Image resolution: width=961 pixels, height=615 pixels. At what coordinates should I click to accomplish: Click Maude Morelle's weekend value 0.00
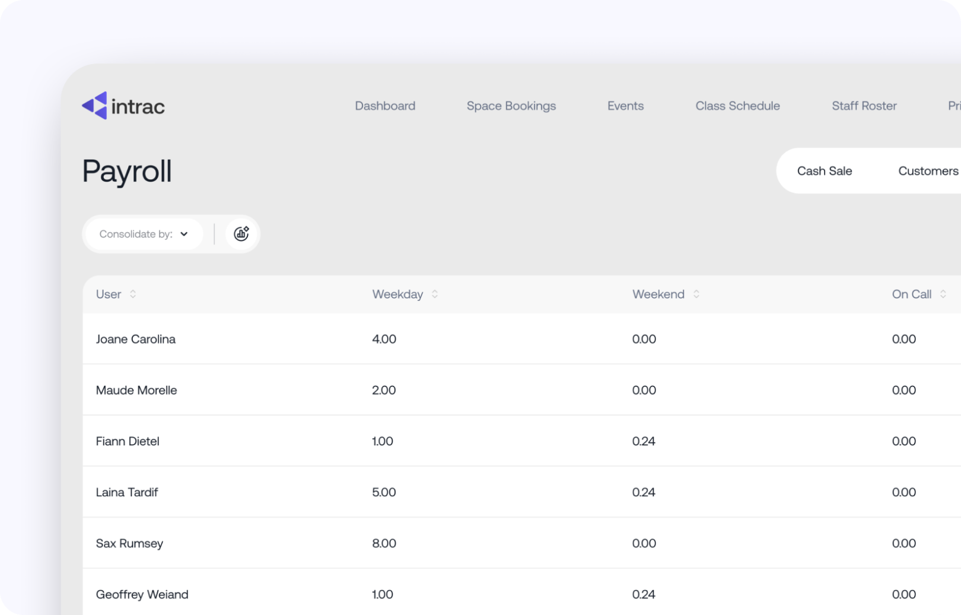(x=644, y=390)
